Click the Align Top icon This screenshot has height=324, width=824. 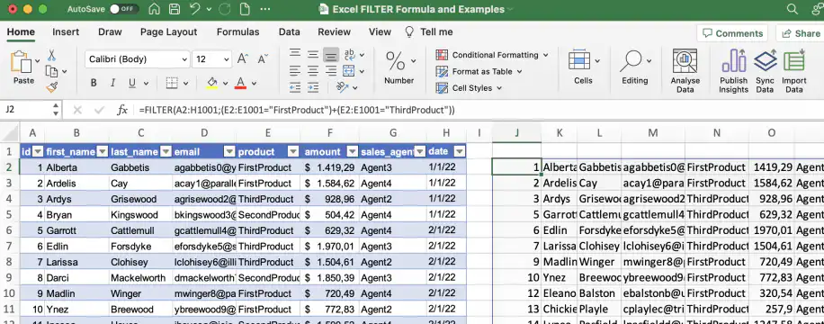coord(295,54)
